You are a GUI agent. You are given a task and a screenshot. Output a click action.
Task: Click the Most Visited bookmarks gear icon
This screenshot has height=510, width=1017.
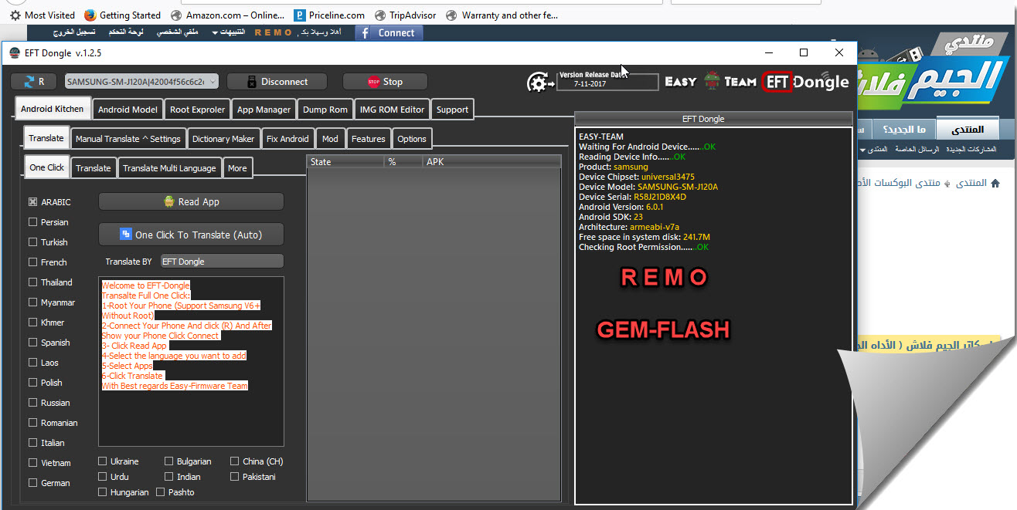(x=15, y=15)
